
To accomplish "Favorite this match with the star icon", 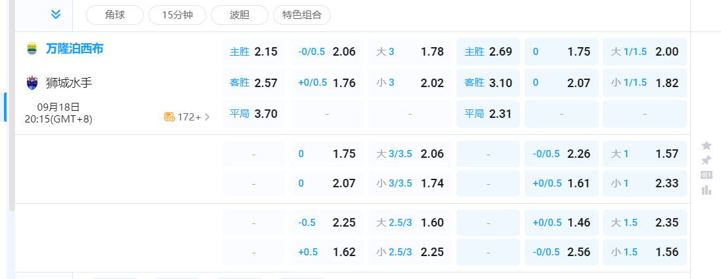I will click(707, 145).
